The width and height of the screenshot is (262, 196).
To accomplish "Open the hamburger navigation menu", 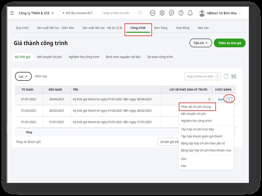I will 12,13.
